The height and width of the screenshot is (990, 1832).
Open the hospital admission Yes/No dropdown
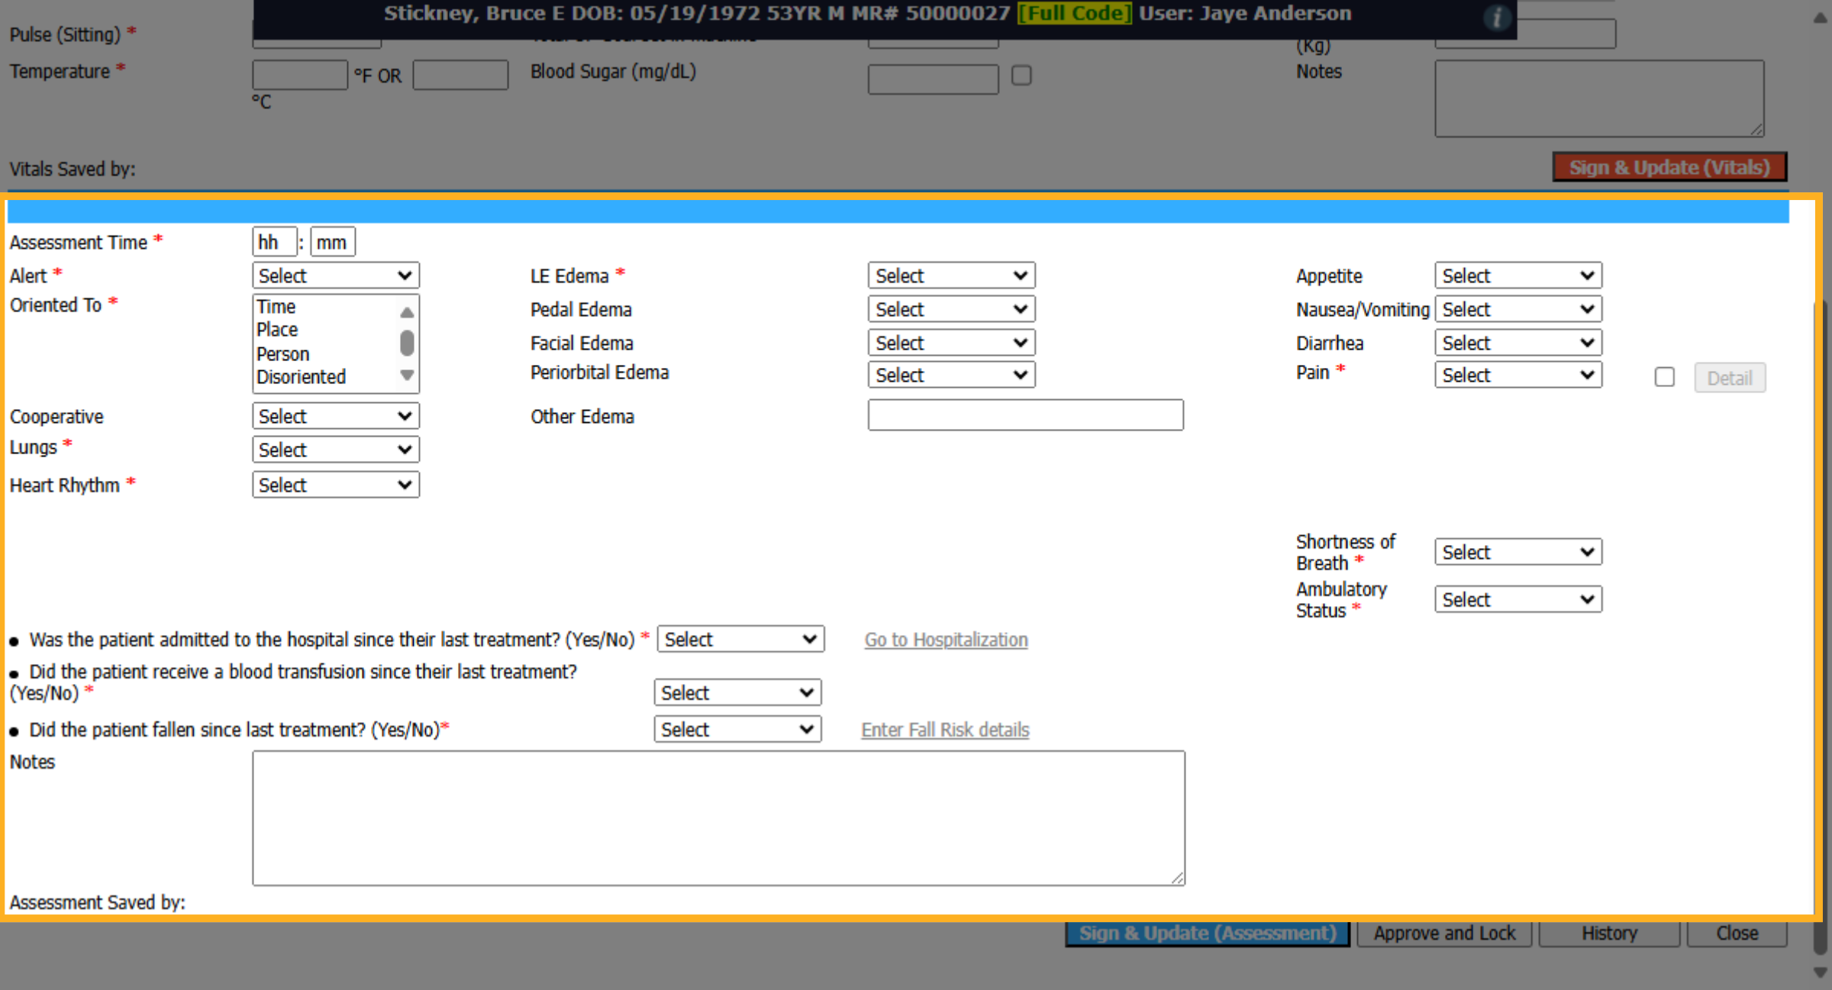click(x=740, y=639)
